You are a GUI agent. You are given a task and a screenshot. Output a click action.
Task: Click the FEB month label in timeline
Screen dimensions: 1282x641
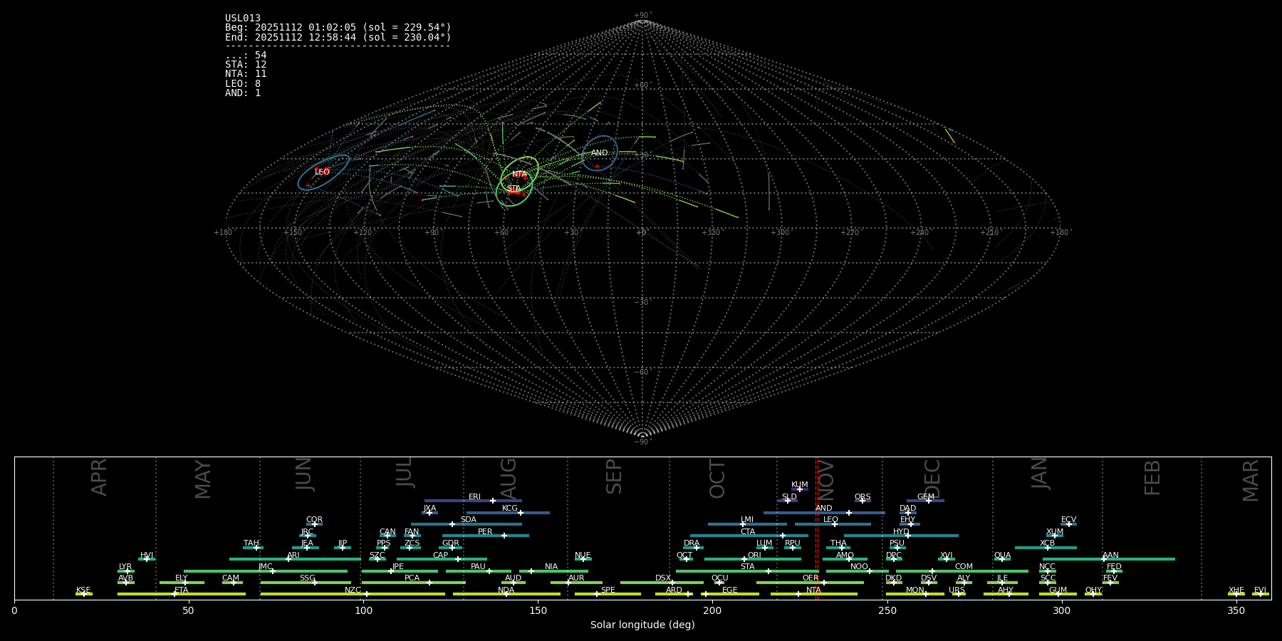tap(1152, 478)
